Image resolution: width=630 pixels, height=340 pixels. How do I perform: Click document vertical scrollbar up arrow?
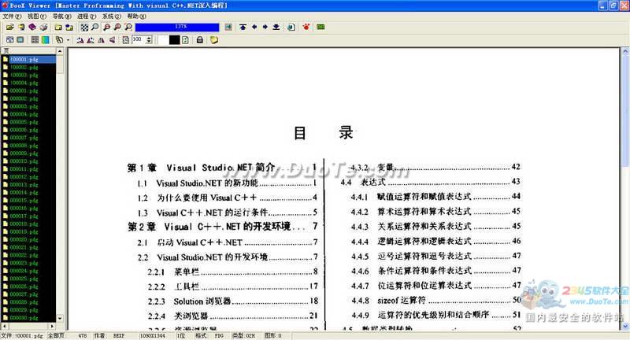pyautogui.click(x=625, y=51)
